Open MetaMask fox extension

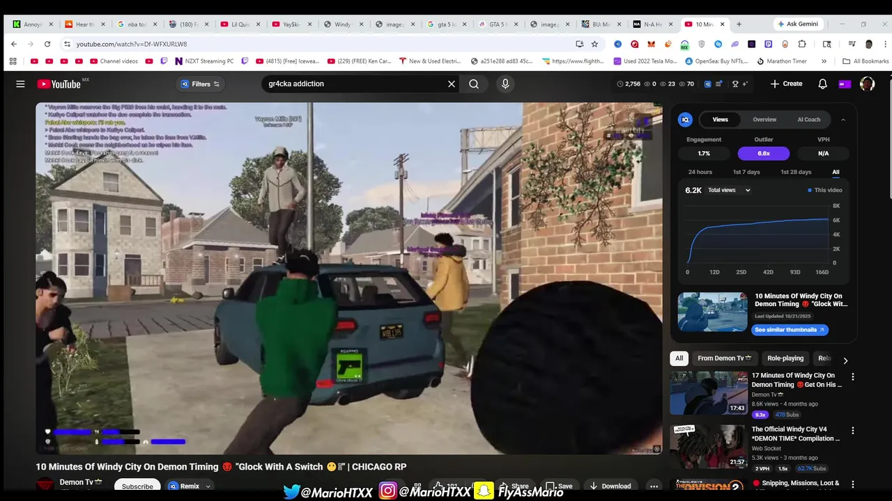651,44
